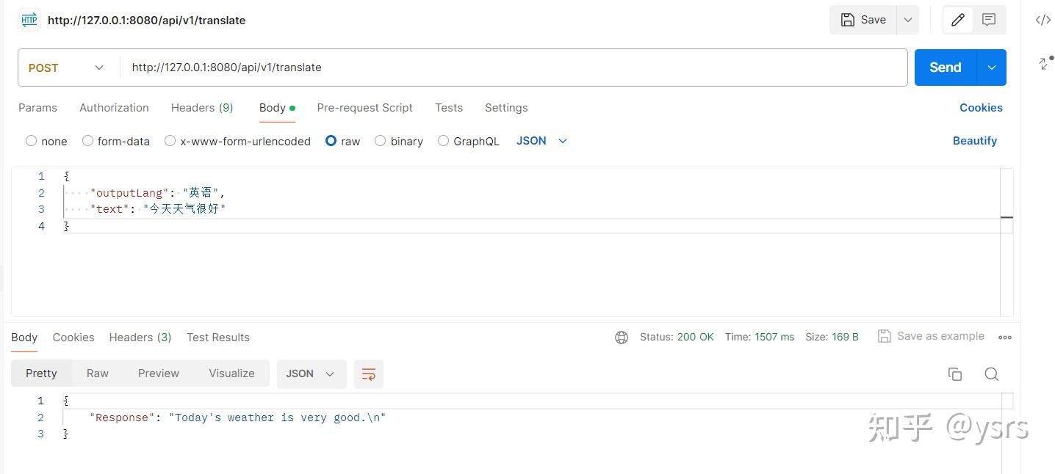Click the wrap lines icon in response
This screenshot has height=474, width=1055.
point(369,374)
